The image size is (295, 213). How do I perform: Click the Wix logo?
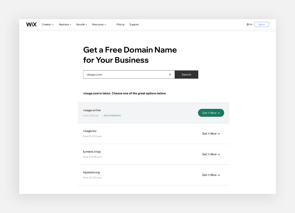[31, 25]
